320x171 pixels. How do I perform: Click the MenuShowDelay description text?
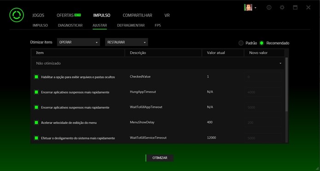point(142,122)
